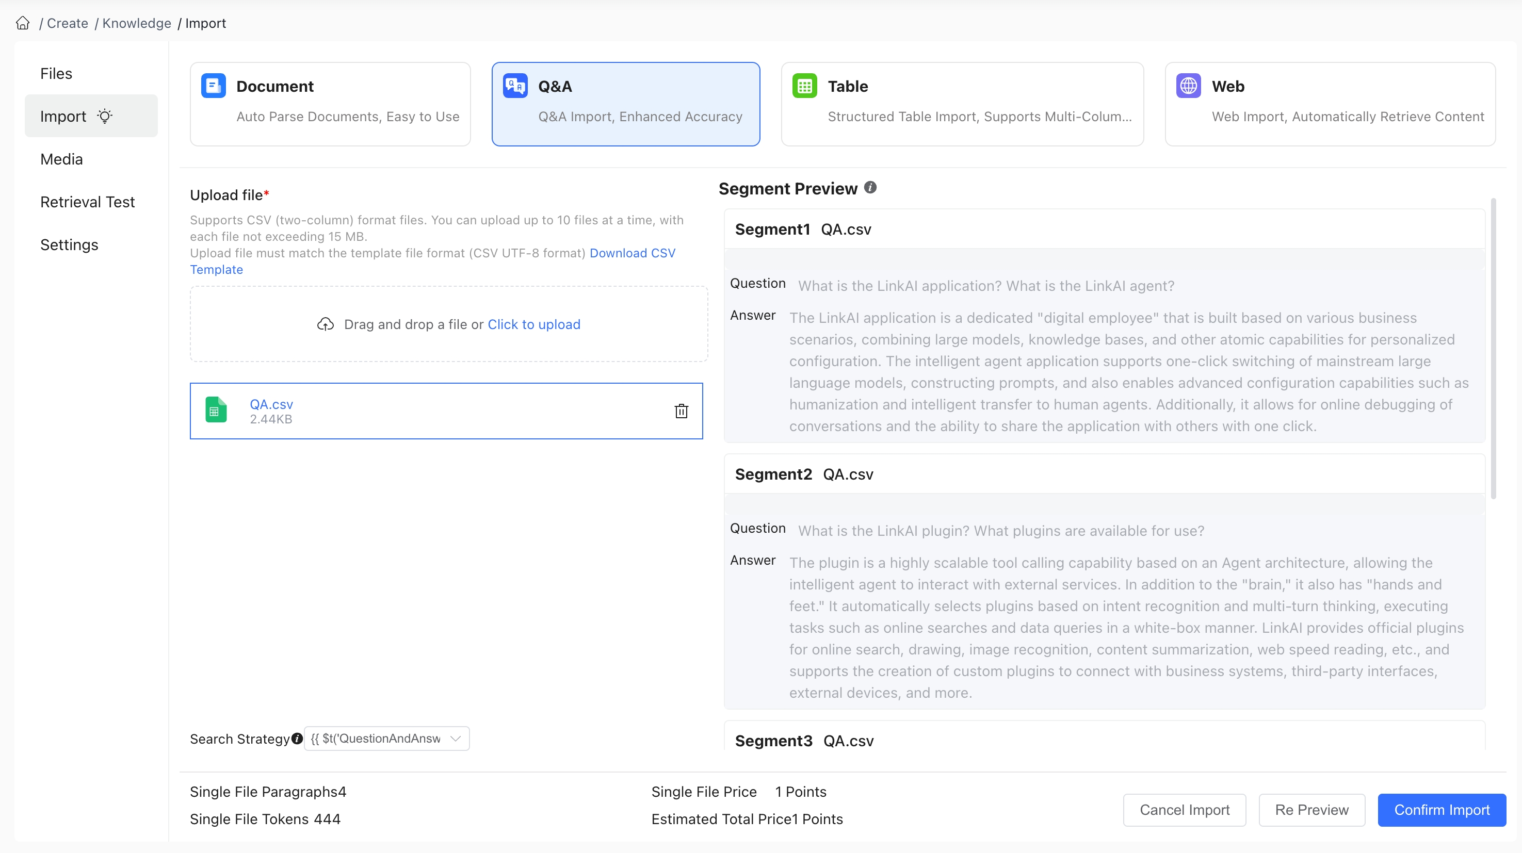Click question 'What is the LinkAI application?'
This screenshot has height=853, width=1522.
[986, 286]
